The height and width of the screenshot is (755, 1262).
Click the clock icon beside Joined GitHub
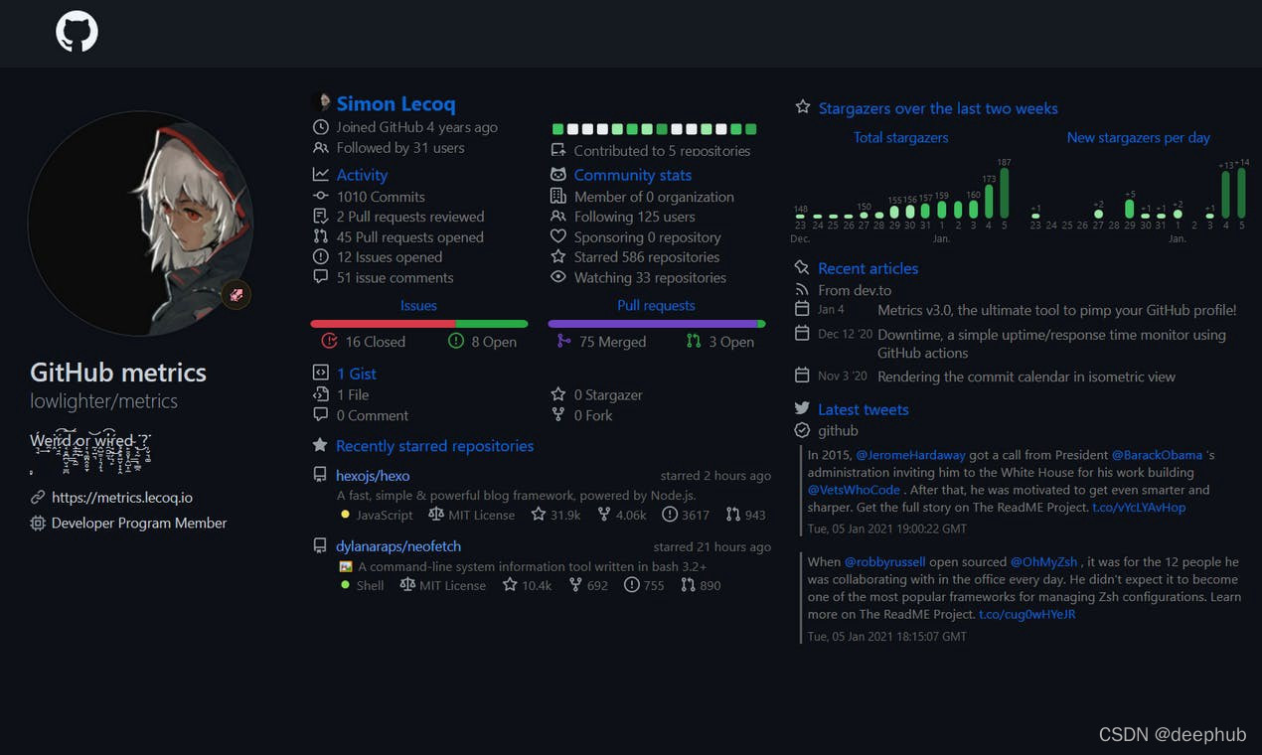pos(320,127)
